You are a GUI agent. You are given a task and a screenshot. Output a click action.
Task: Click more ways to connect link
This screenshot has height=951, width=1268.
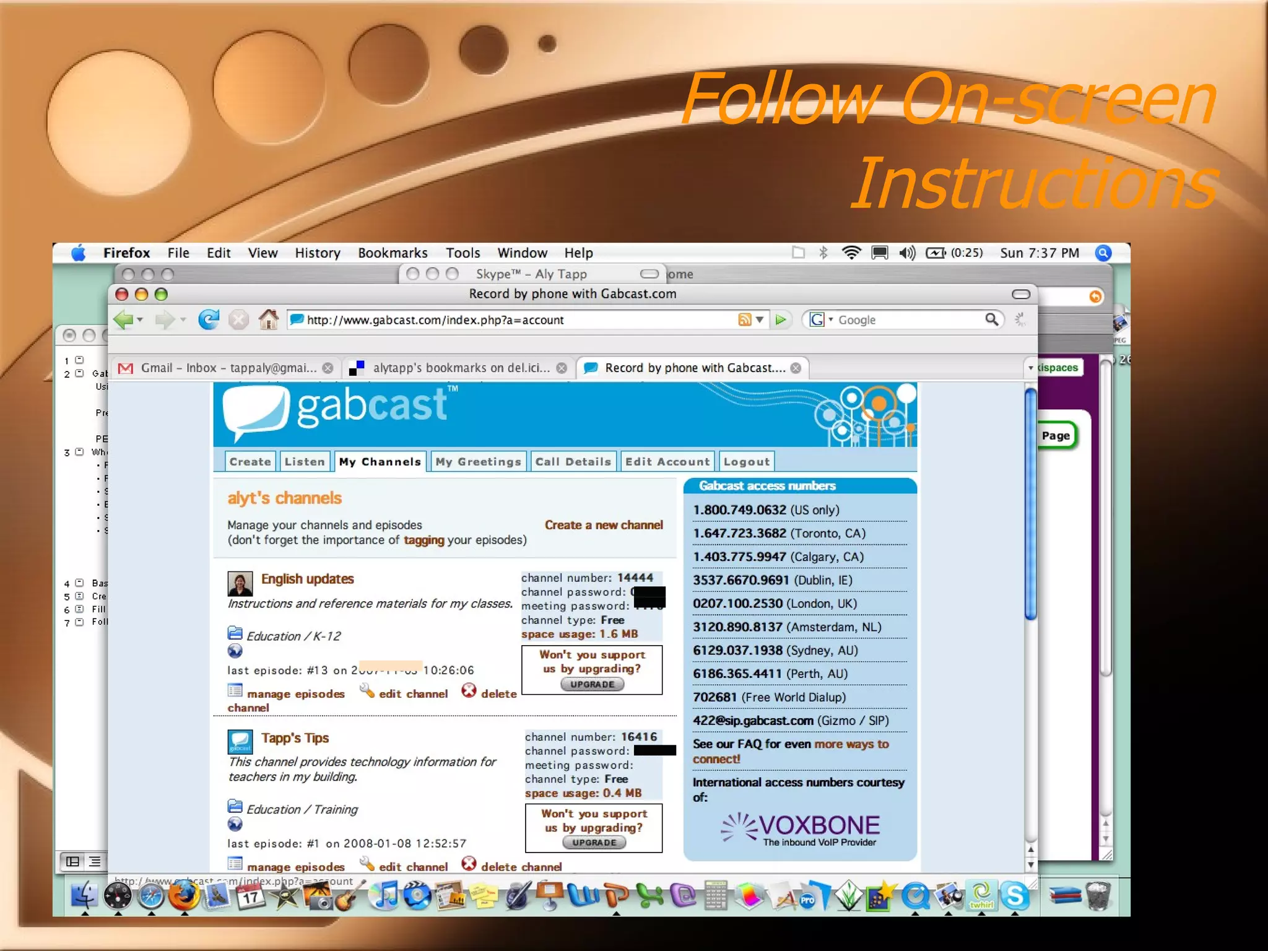791,751
